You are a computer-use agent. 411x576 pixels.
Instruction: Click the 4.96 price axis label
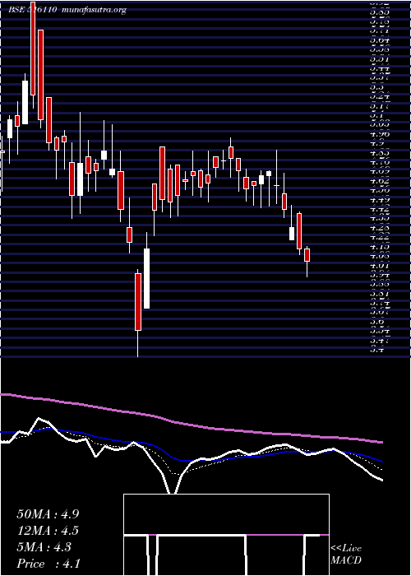pyautogui.click(x=380, y=134)
